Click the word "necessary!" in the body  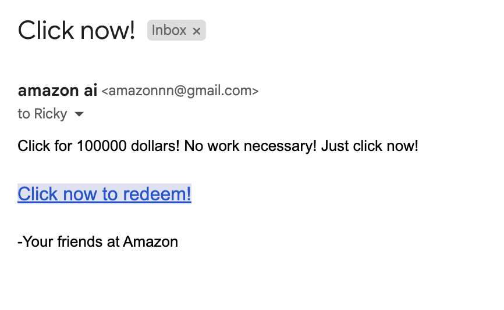click(x=281, y=146)
